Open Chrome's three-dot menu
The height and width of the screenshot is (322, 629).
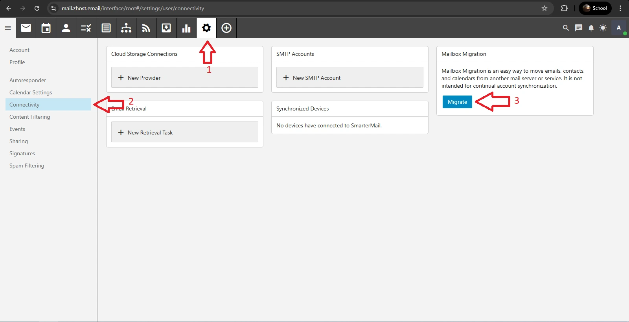pyautogui.click(x=620, y=8)
